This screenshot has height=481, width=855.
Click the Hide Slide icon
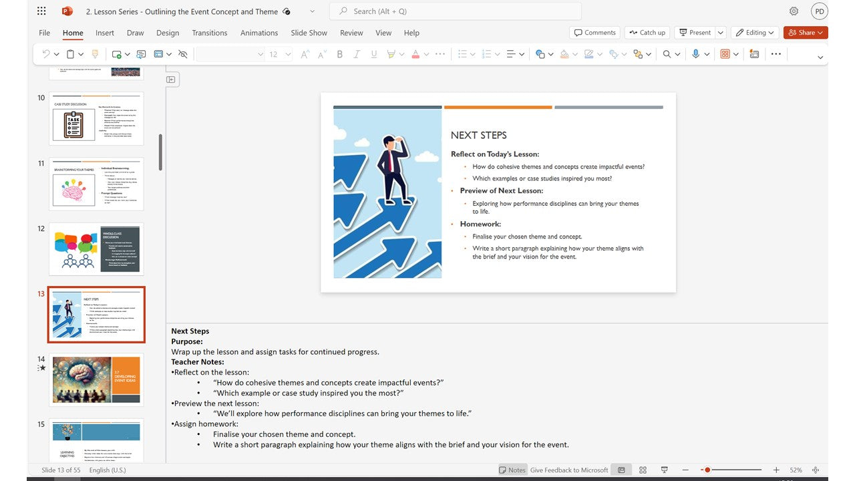click(182, 54)
